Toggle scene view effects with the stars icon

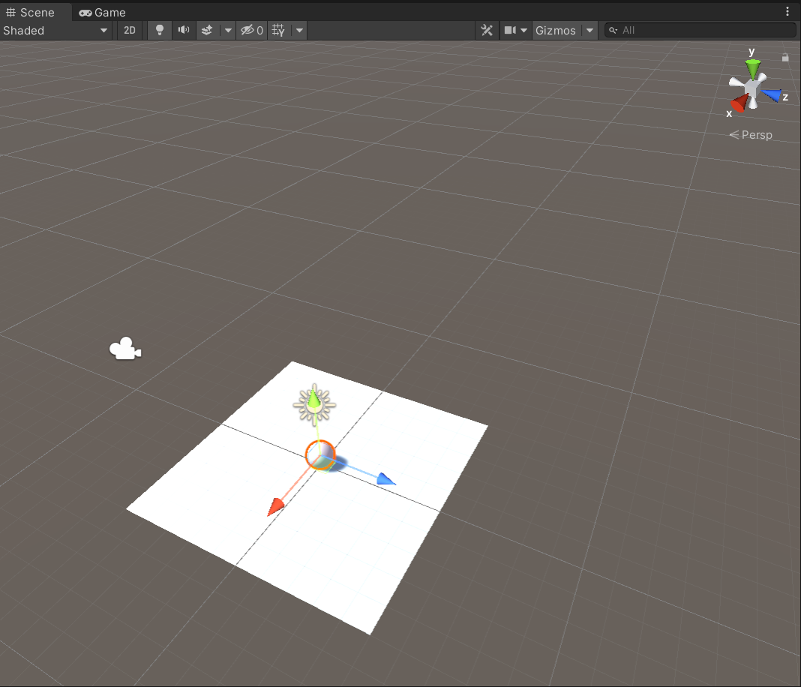(x=207, y=30)
